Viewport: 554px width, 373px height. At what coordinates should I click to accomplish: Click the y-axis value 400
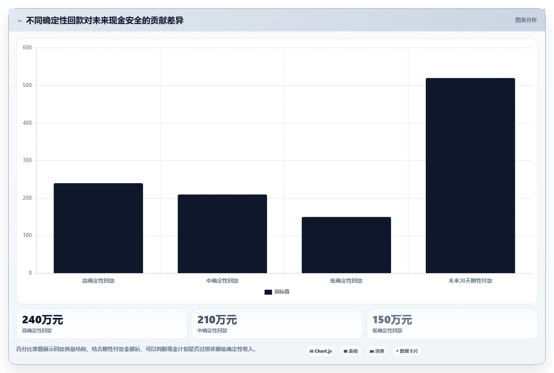27,123
